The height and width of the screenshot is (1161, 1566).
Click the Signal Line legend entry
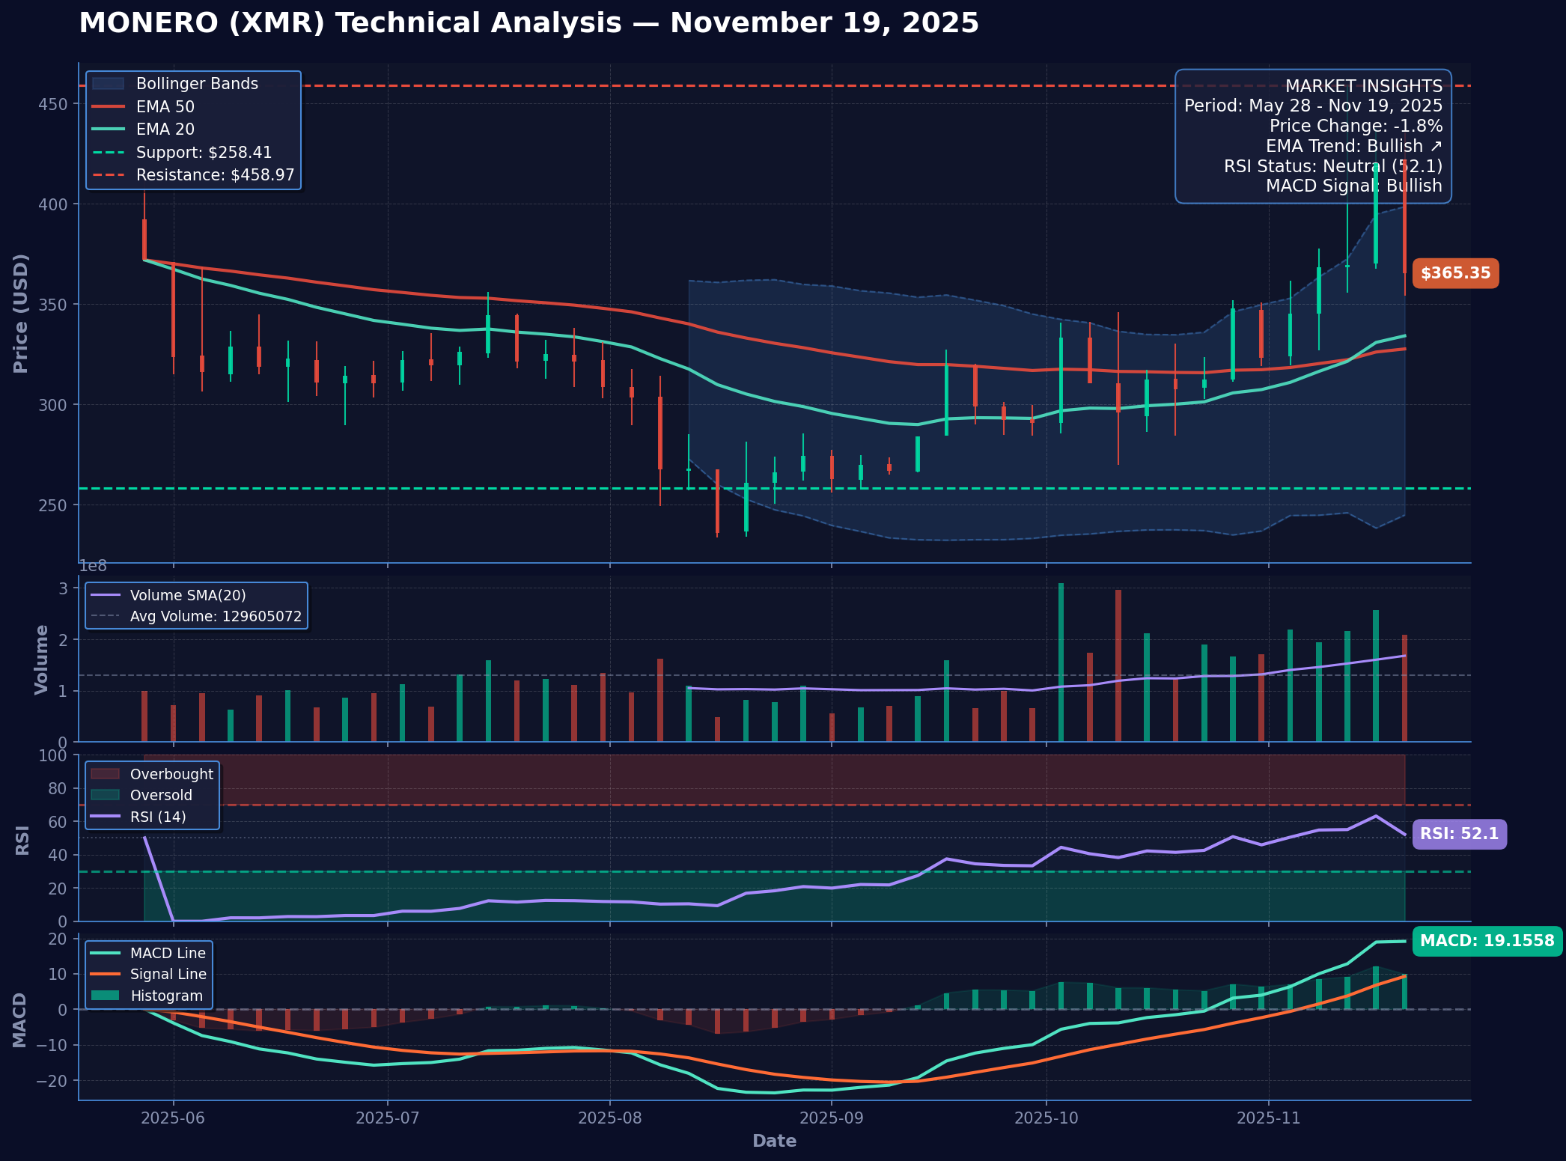pyautogui.click(x=168, y=974)
